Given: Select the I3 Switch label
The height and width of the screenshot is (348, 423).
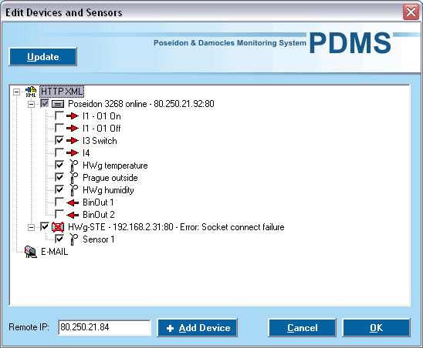Looking at the screenshot, I should click(100, 141).
